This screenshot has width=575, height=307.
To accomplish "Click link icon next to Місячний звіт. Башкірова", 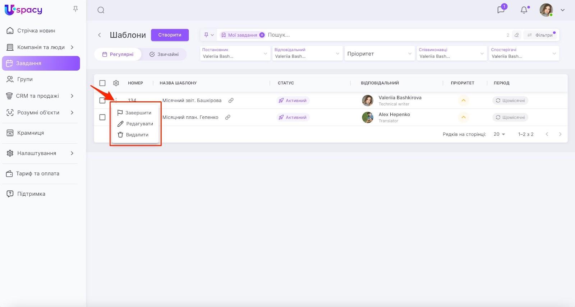I will [x=231, y=101].
